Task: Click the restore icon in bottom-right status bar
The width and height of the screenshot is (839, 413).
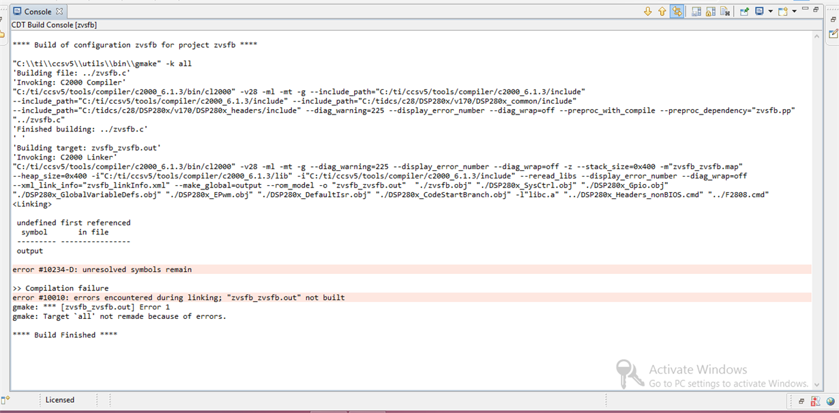Action: [x=801, y=401]
